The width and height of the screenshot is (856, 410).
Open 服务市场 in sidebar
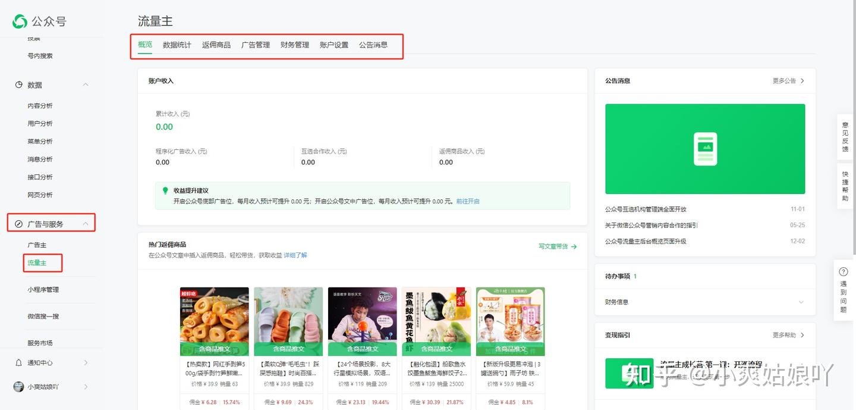point(40,343)
